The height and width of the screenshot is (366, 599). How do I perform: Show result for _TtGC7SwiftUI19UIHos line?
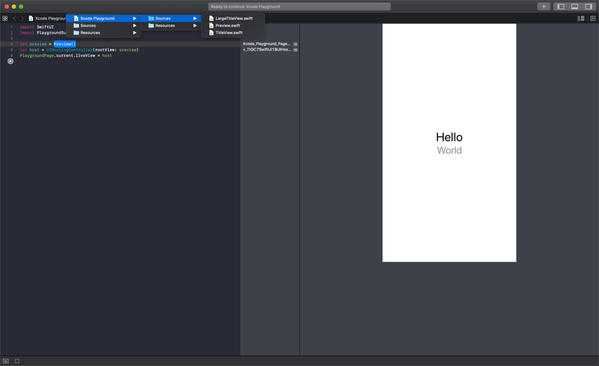pyautogui.click(x=296, y=50)
